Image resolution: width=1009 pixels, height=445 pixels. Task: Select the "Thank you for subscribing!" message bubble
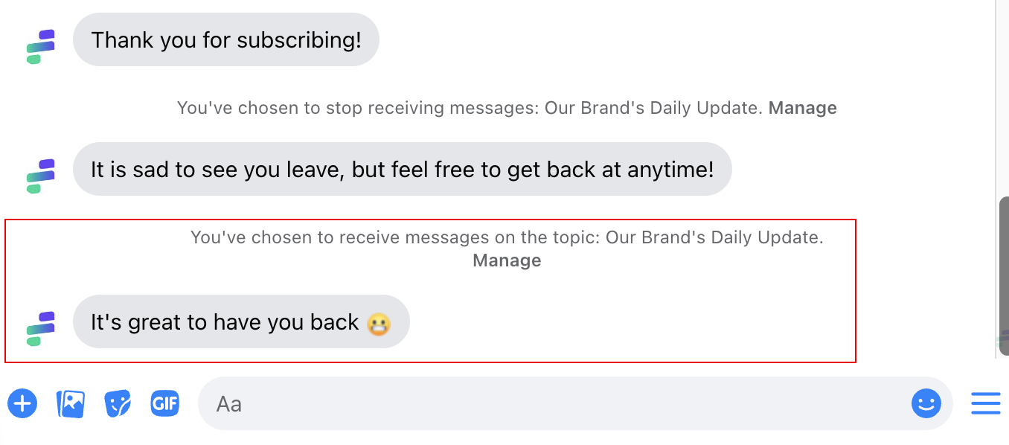point(225,39)
